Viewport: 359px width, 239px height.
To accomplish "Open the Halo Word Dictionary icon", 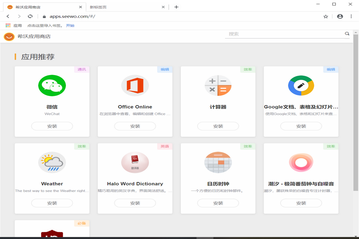I will tap(135, 162).
